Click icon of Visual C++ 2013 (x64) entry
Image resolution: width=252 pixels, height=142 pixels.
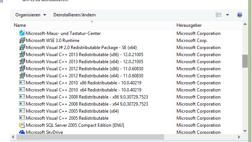tap(22, 61)
